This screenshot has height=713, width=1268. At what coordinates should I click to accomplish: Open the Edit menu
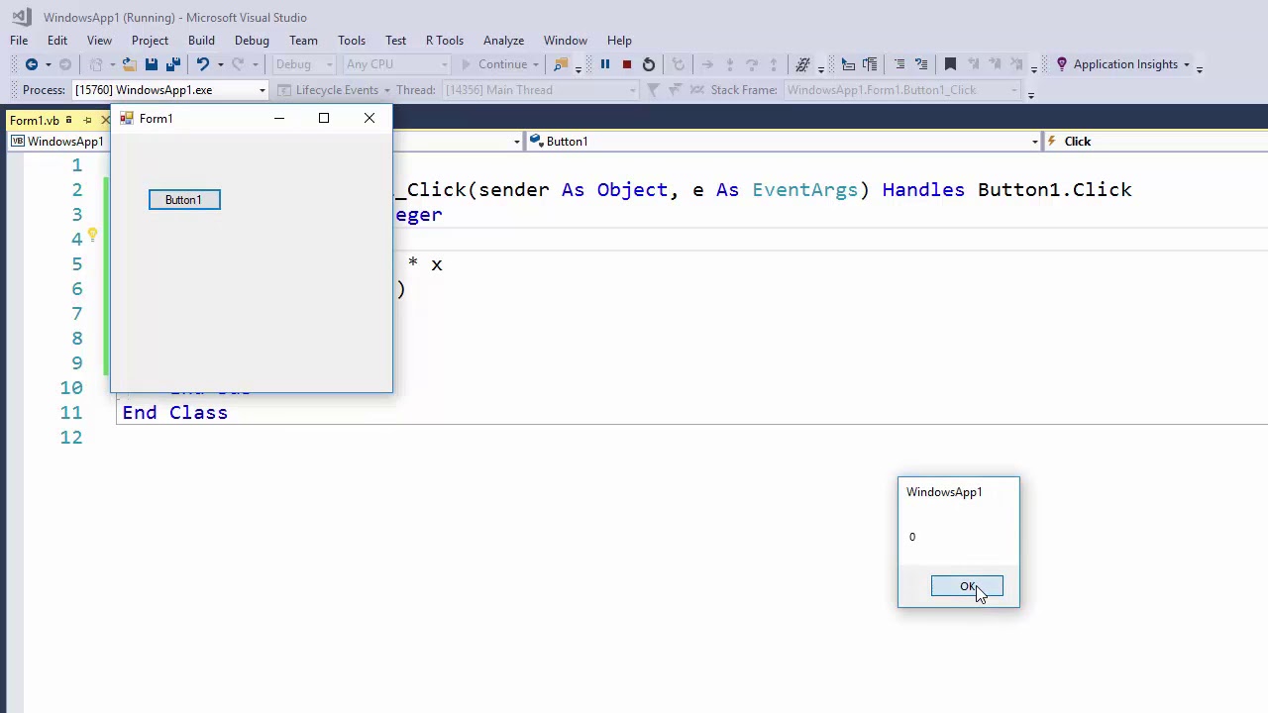[57, 41]
